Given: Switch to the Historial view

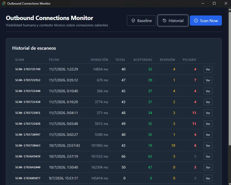Looking at the screenshot, I should click(x=173, y=21).
